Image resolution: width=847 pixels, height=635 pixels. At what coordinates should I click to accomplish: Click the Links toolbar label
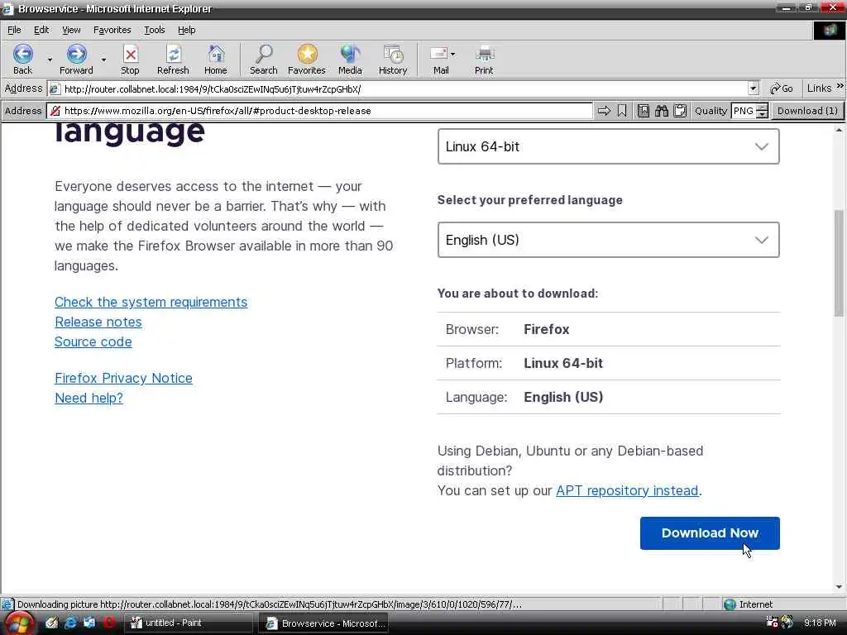point(819,88)
